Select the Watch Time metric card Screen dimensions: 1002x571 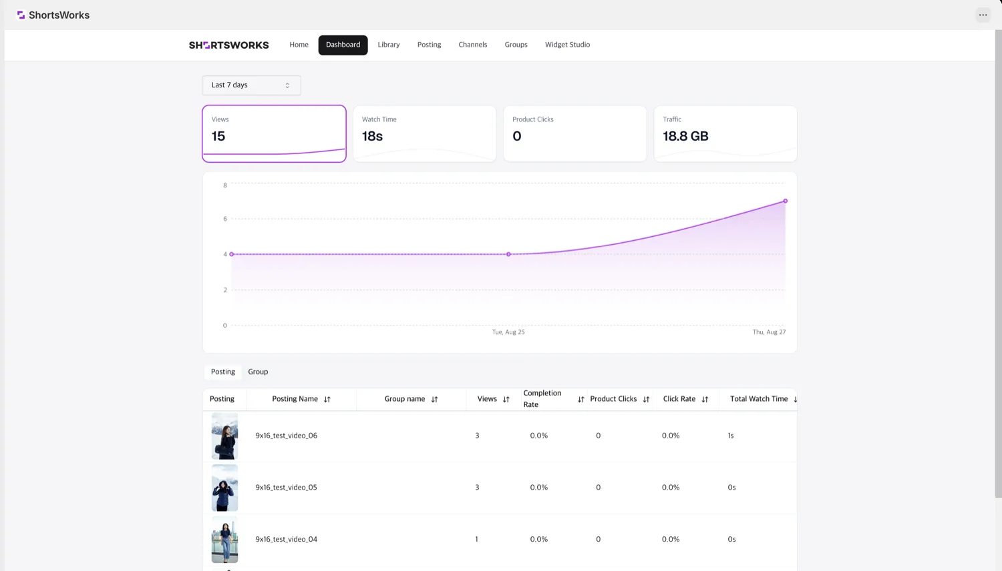coord(424,133)
